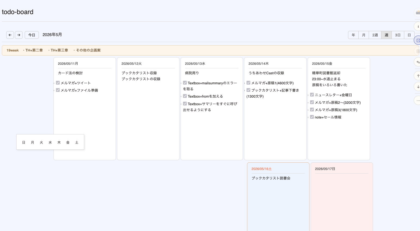
Task: Click ・TH+第三章 in the banner
Action: 58,50
